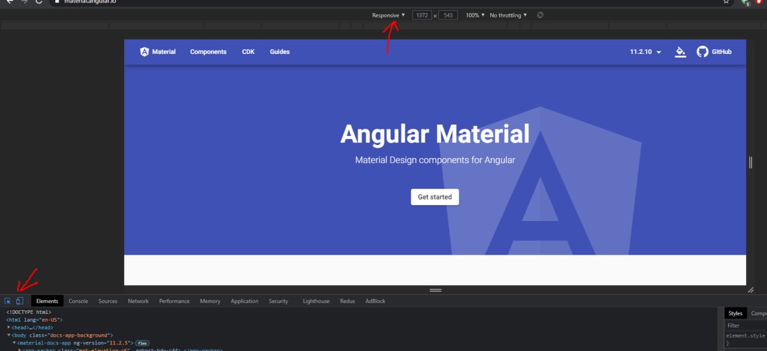The height and width of the screenshot is (351, 767).
Task: Grab the bottom-edge viewport resize handle
Action: [x=436, y=290]
